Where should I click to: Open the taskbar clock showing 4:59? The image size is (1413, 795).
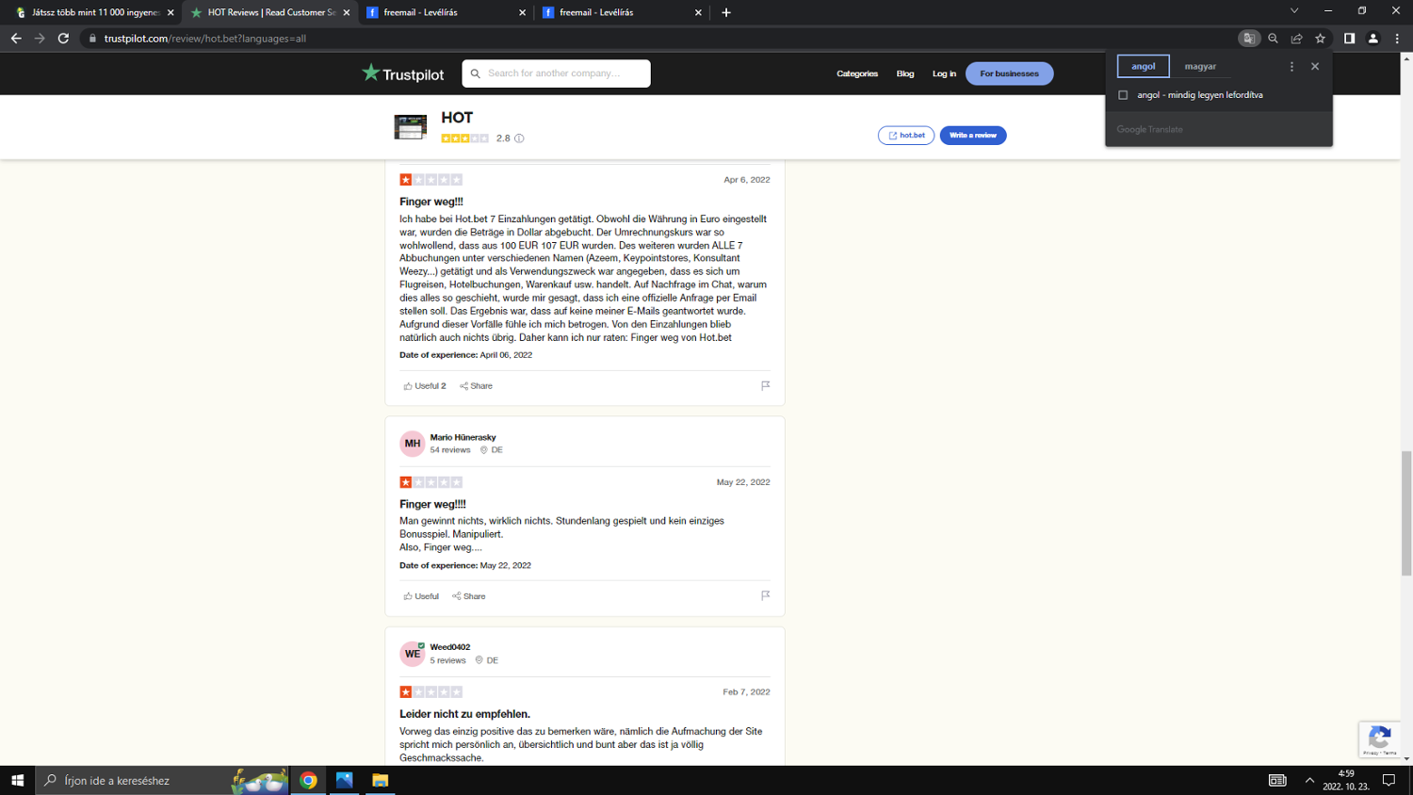click(x=1346, y=780)
